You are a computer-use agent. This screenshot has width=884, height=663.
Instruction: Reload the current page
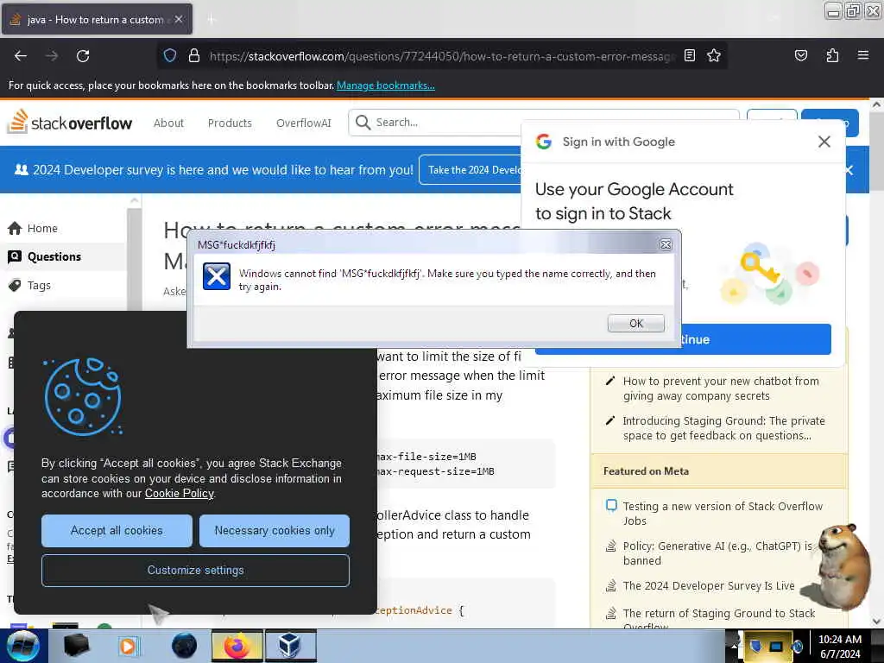[83, 56]
